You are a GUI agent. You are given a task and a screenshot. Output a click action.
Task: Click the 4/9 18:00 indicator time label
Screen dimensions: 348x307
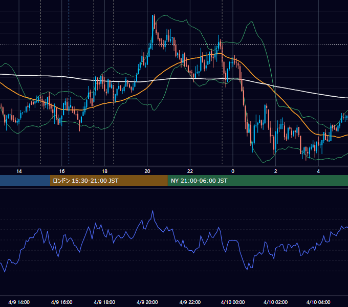pos(104,302)
